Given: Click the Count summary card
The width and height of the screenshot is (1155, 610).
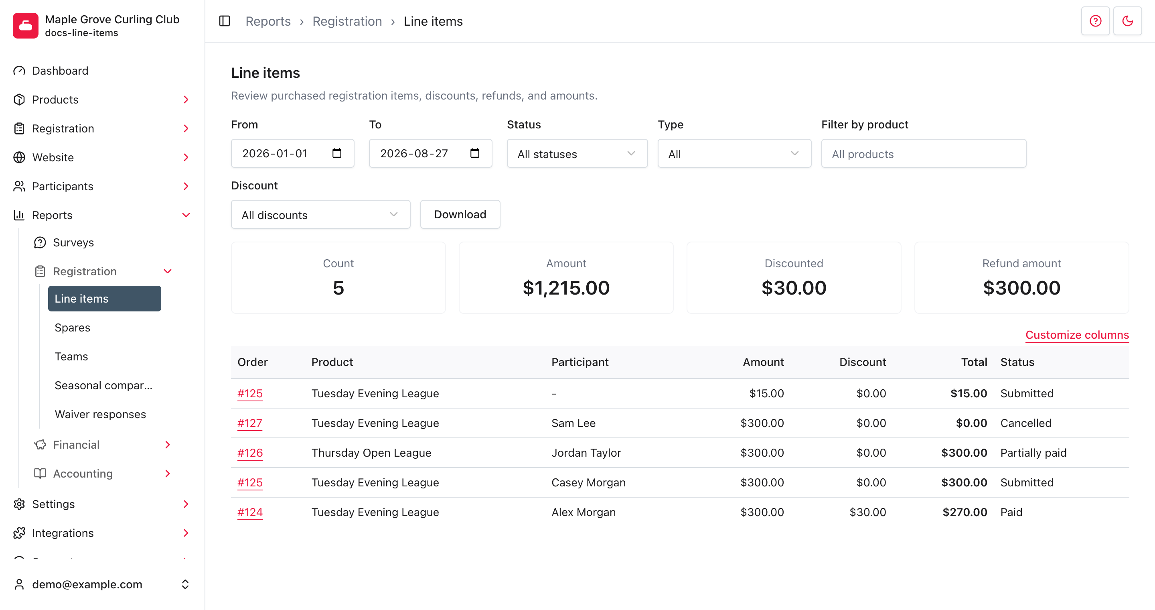Looking at the screenshot, I should [338, 278].
